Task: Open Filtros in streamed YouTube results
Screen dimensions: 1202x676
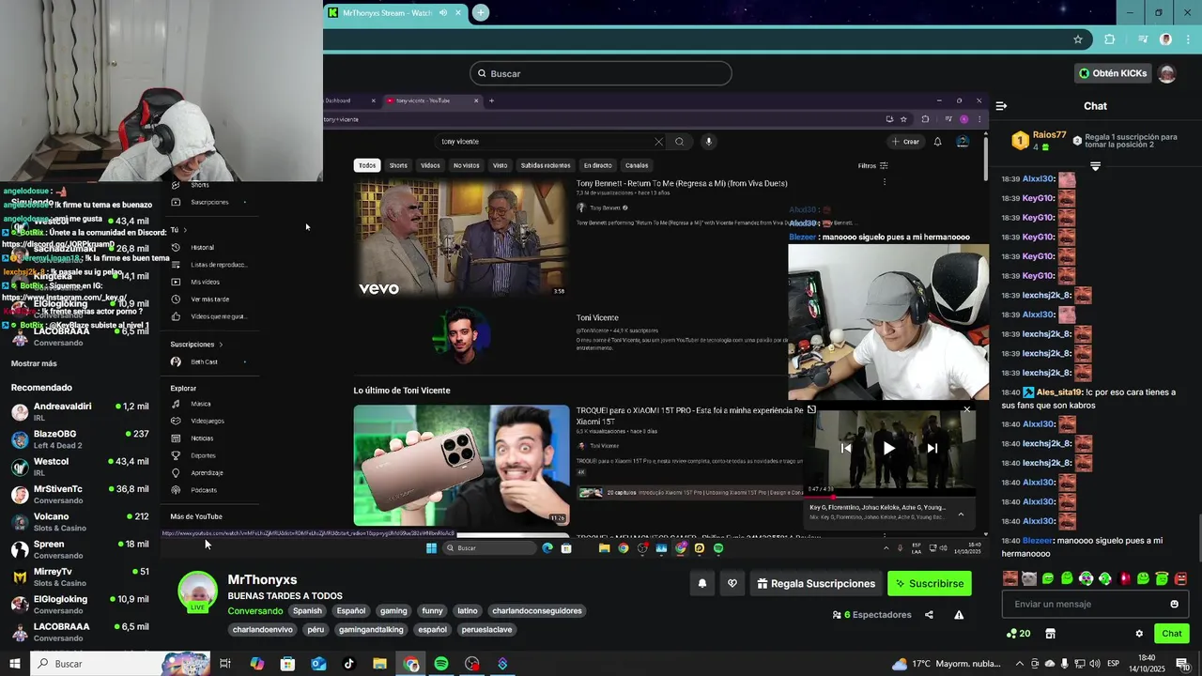Action: pos(872,165)
